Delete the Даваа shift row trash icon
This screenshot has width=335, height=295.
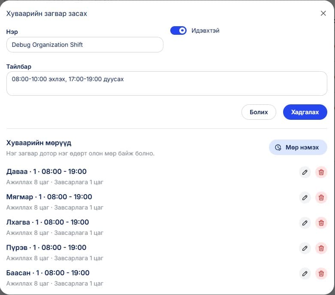click(x=321, y=172)
